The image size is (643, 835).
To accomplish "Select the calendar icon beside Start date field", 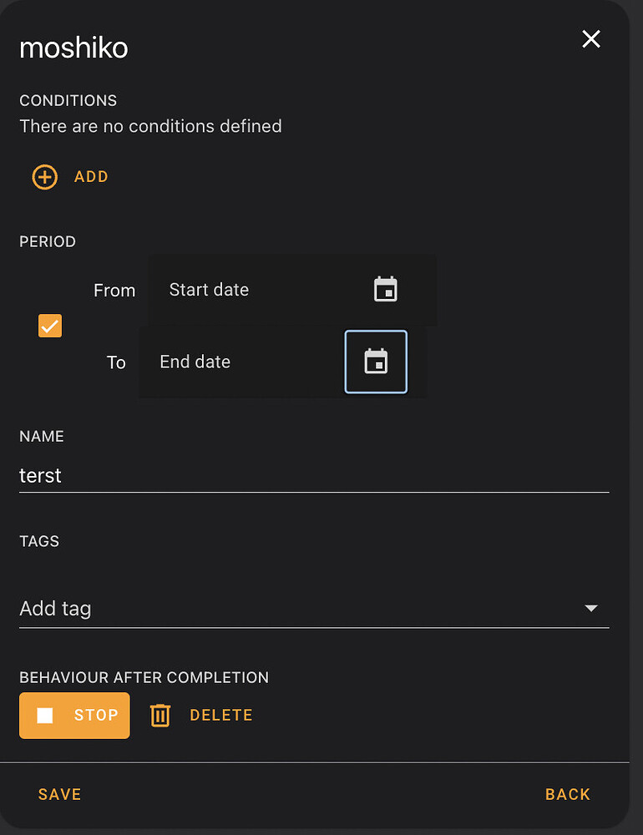I will 385,290.
